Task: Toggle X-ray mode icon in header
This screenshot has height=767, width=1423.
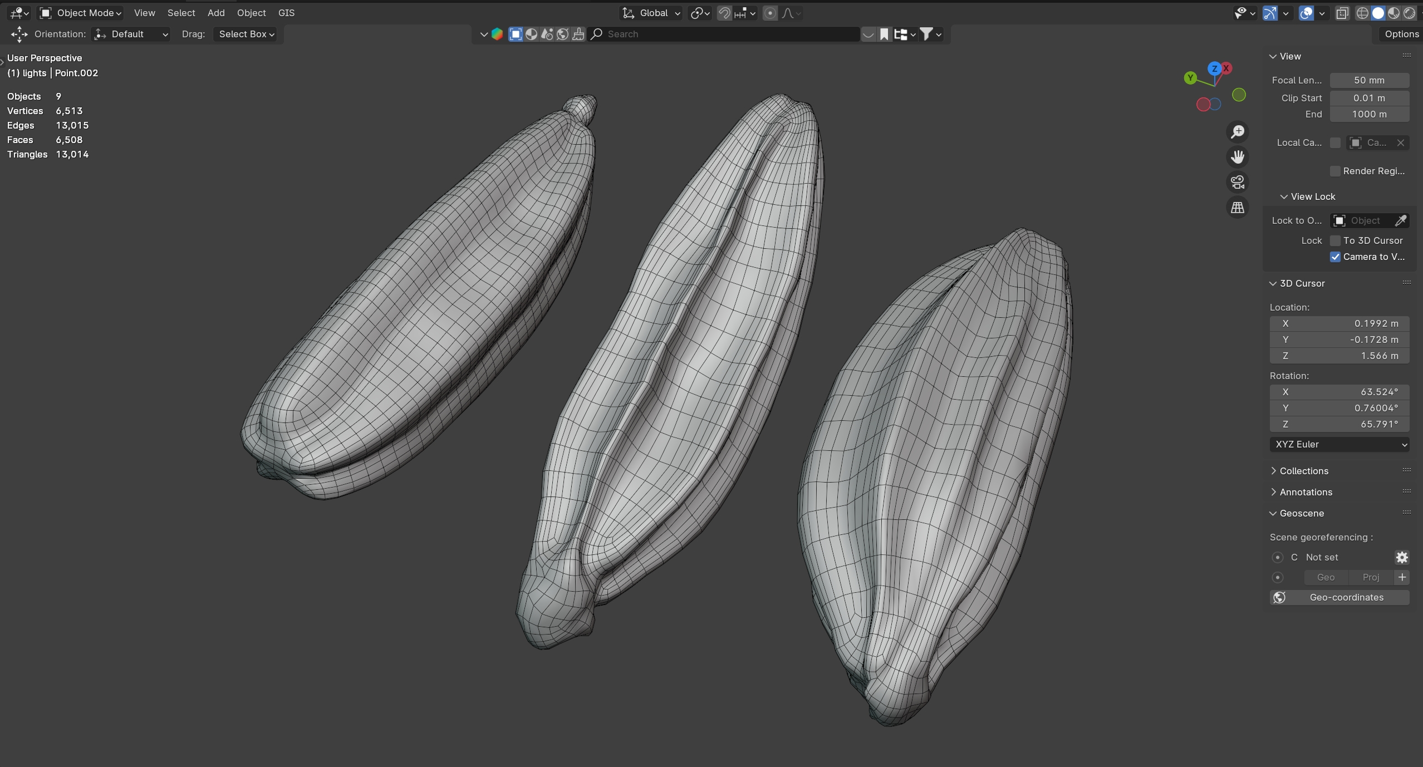Action: point(1342,13)
